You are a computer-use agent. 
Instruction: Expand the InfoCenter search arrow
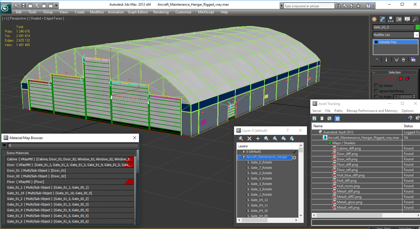click(282, 6)
